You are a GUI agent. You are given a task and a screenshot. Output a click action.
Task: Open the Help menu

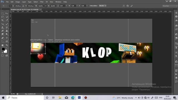coord(65,2)
